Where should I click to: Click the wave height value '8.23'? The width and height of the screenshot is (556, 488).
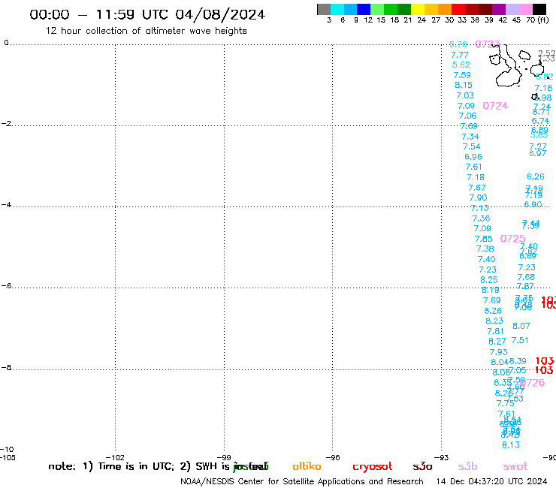[x=494, y=321]
